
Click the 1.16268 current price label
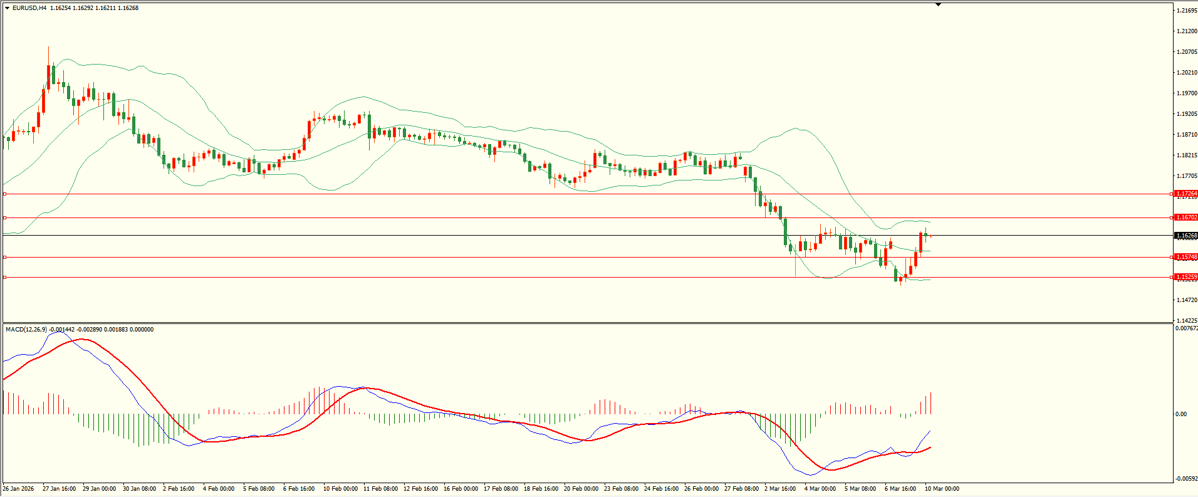1185,236
